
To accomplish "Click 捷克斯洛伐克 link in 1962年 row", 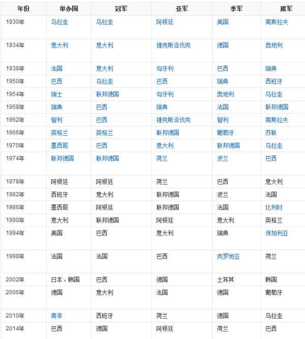I will click(x=173, y=120).
